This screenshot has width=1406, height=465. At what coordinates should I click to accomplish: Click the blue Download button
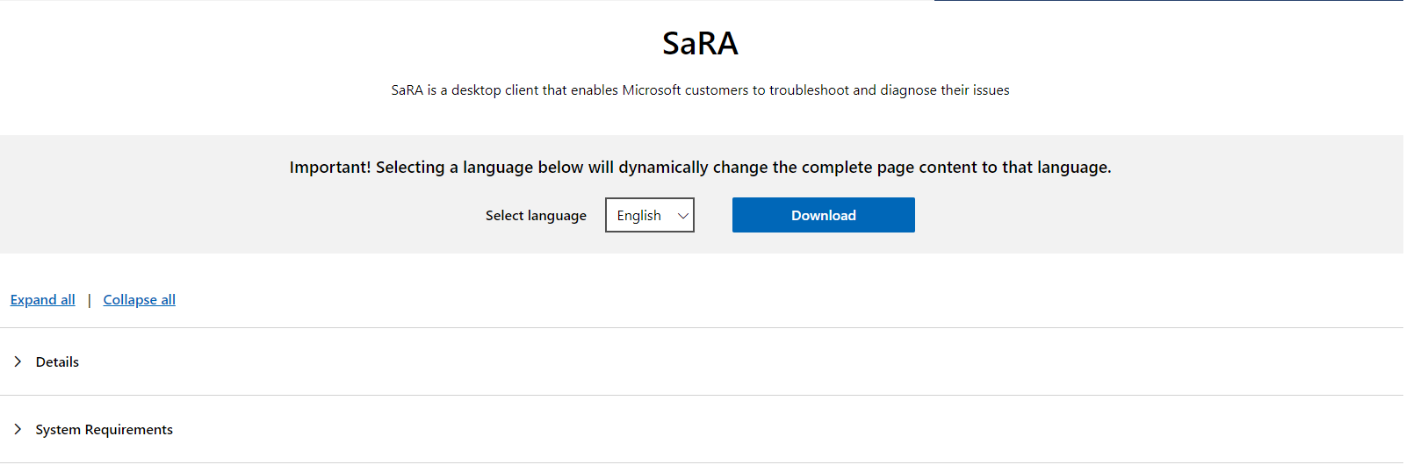tap(824, 215)
